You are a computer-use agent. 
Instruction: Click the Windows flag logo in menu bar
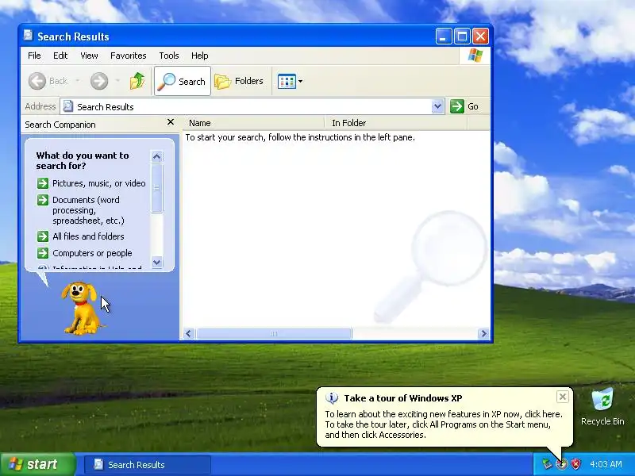(x=475, y=56)
